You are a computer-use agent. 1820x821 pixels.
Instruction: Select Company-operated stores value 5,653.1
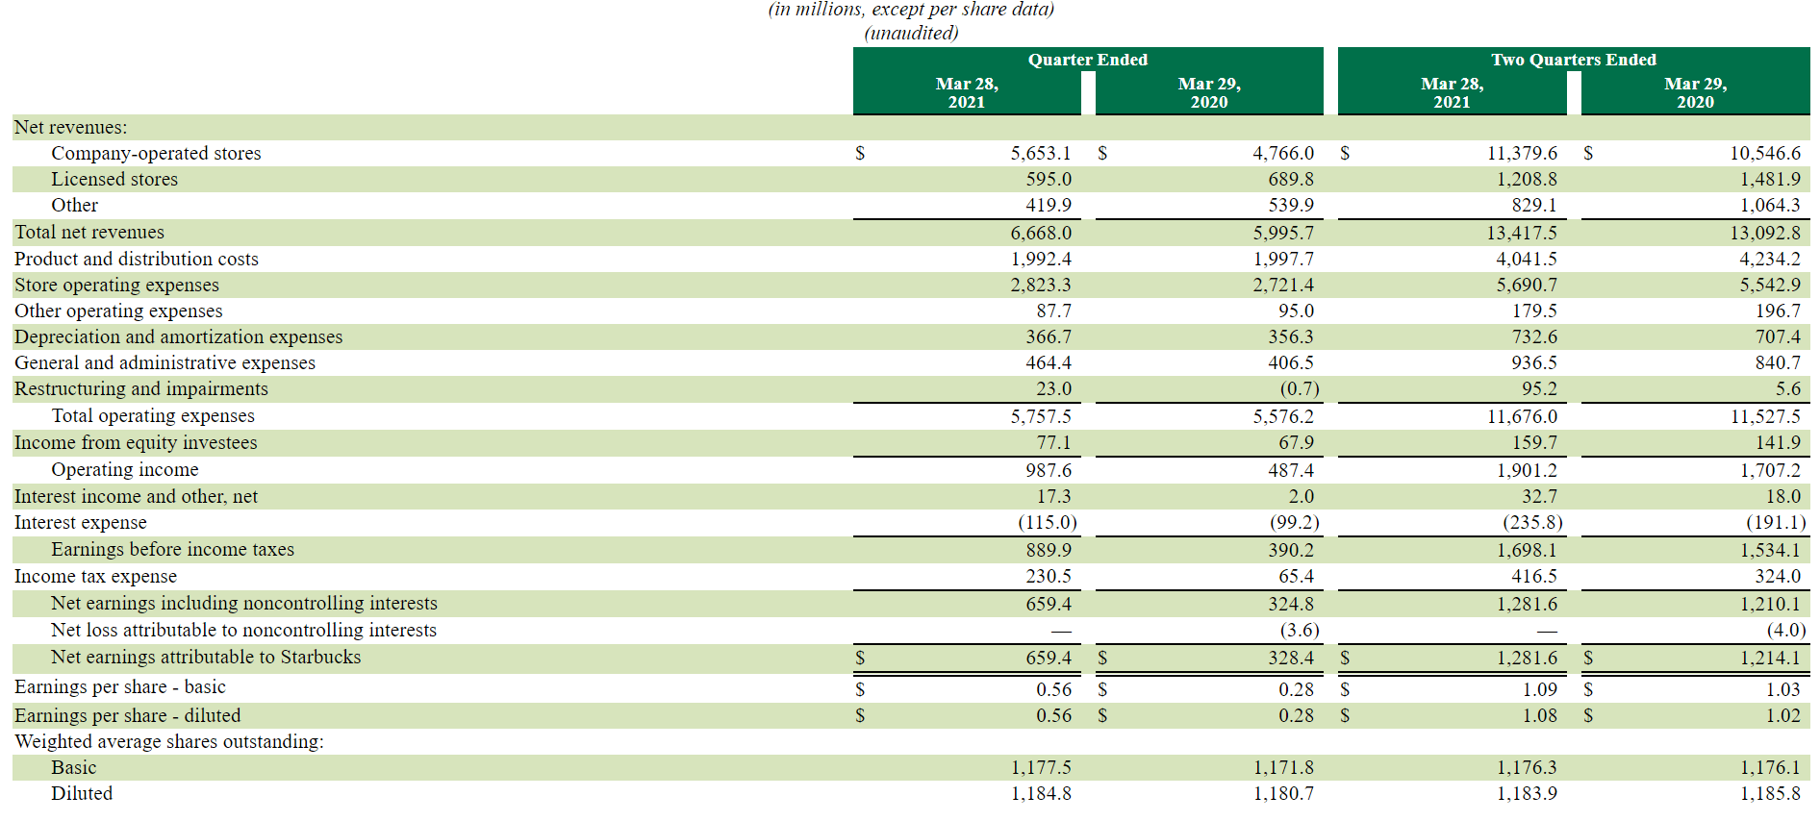click(x=1041, y=153)
